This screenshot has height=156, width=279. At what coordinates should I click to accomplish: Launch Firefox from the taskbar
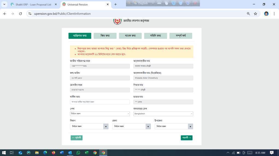[x=53, y=152]
